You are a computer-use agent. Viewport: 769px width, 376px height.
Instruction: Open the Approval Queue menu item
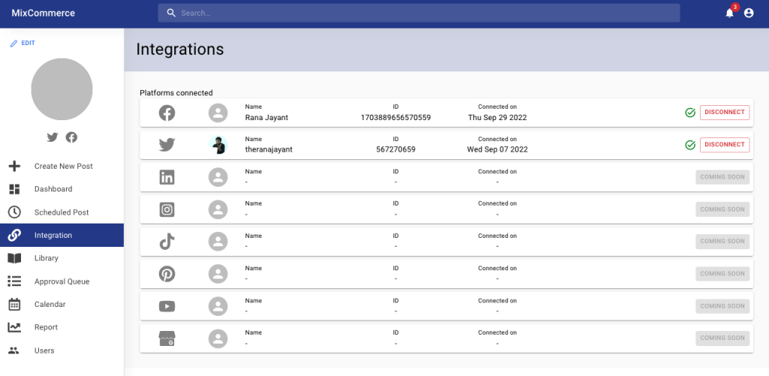[62, 281]
